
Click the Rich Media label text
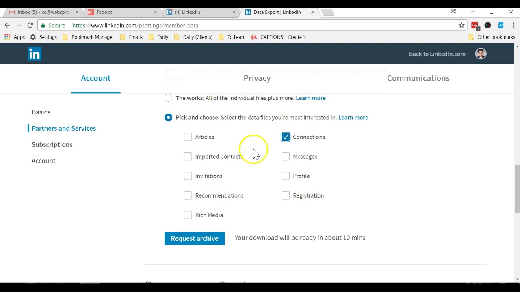209,215
